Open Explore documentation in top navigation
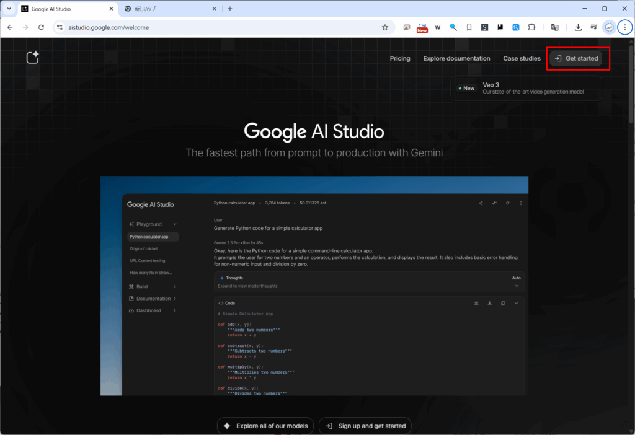 456,58
